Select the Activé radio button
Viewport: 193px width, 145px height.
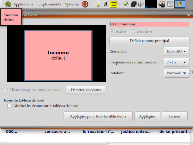(112, 31)
